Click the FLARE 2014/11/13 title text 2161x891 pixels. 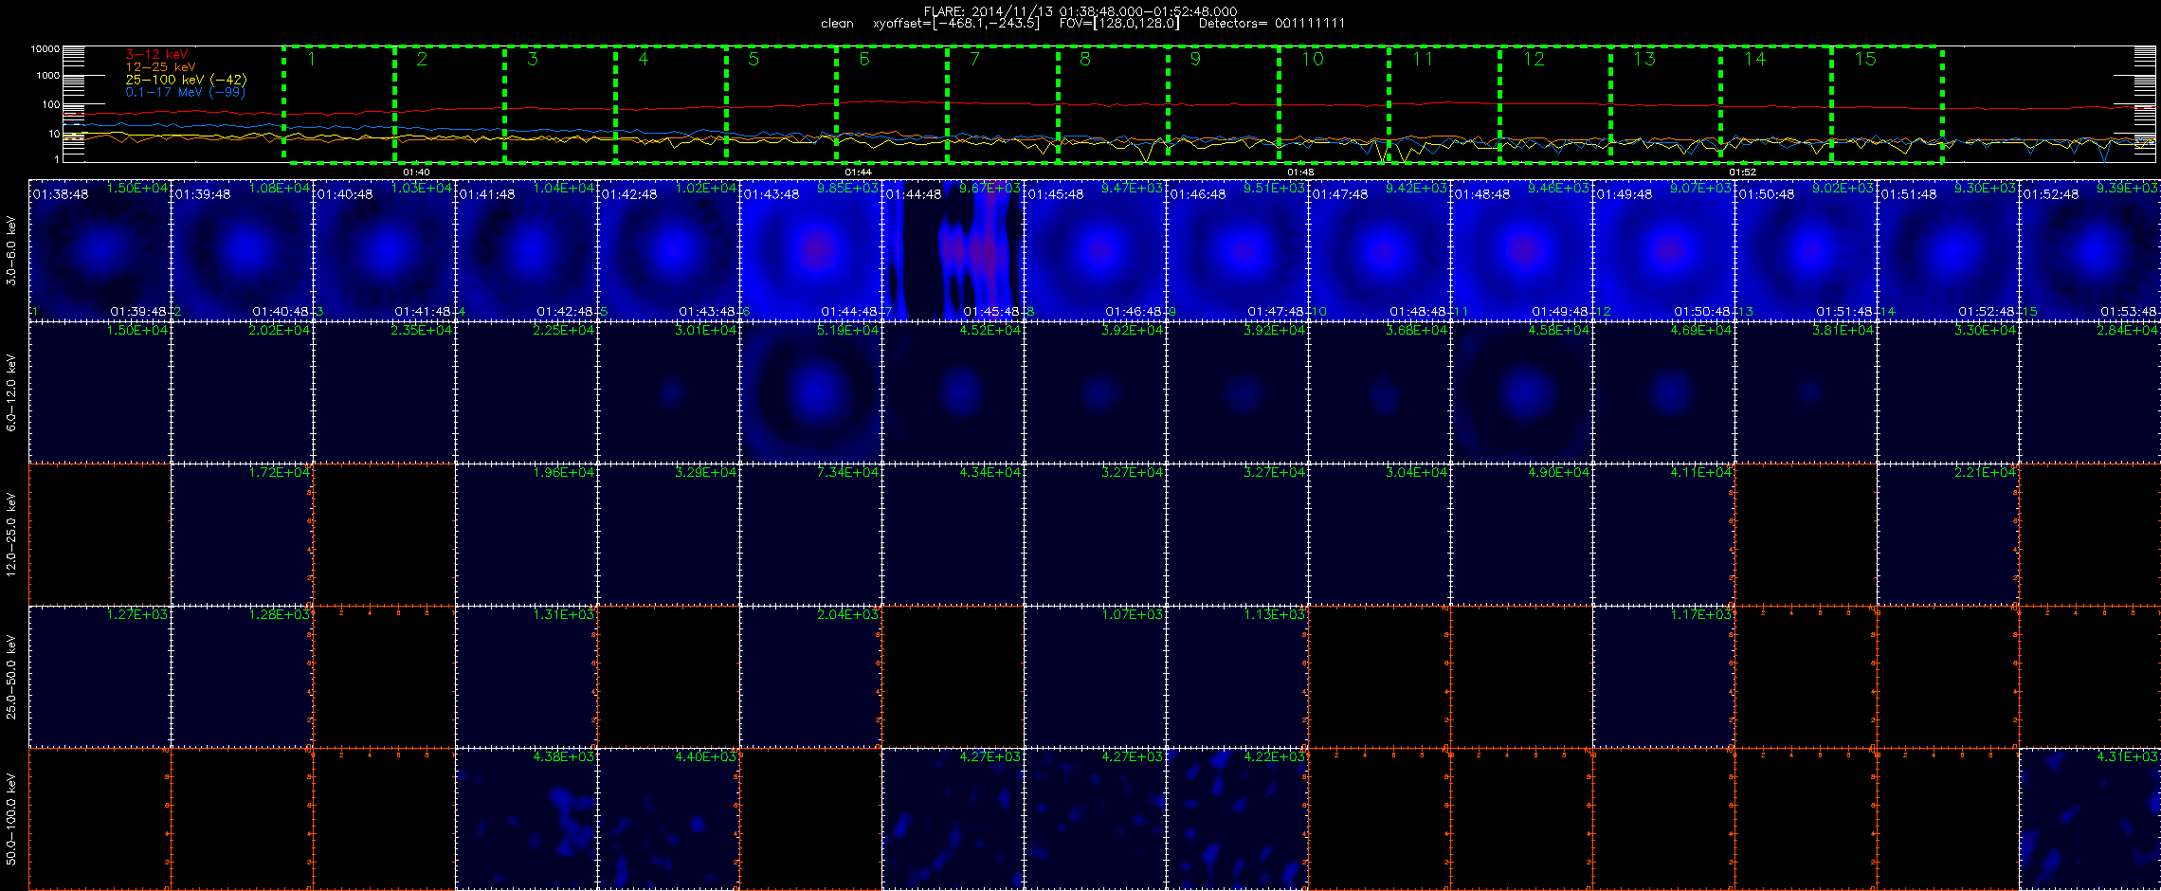tap(1080, 11)
